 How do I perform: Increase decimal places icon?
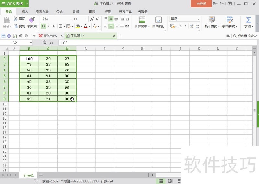[x=192, y=26]
